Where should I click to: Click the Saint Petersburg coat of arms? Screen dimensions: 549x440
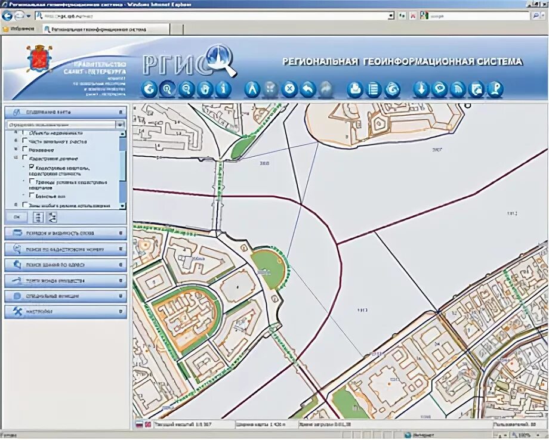39,58
